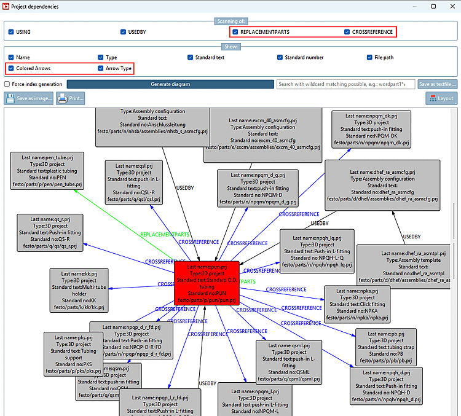Image resolution: width=461 pixels, height=416 pixels.
Task: Select the qsml.prj node
Action: point(289,362)
